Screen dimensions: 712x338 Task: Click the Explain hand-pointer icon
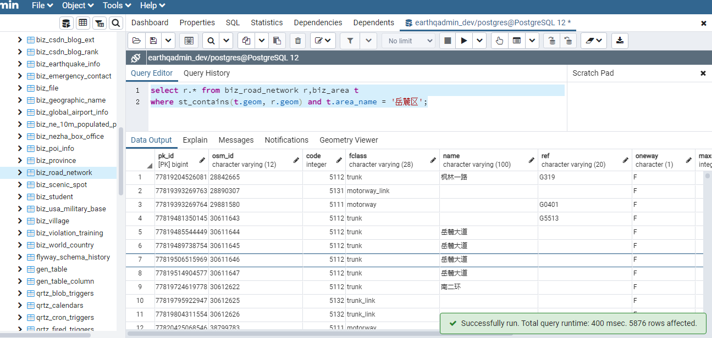[x=499, y=41]
